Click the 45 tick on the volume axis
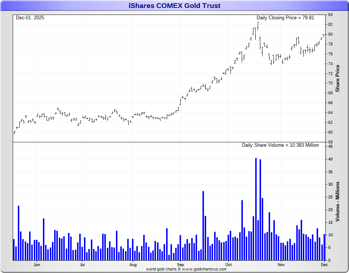 [330, 146]
